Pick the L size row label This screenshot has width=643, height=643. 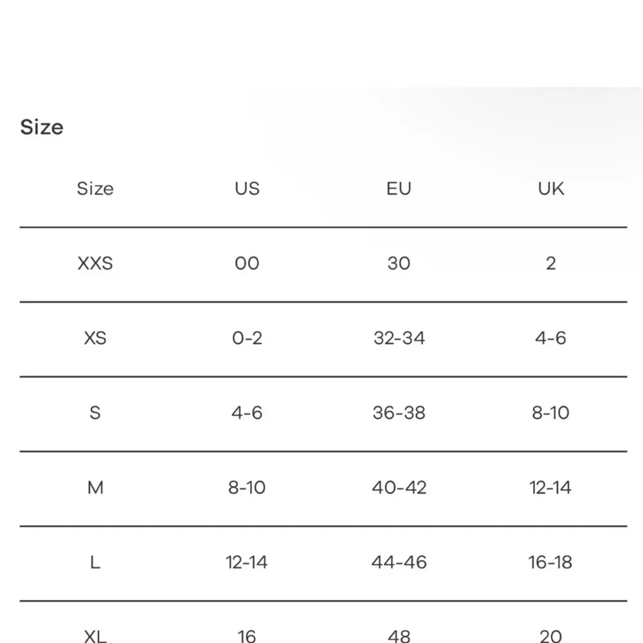pyautogui.click(x=95, y=562)
